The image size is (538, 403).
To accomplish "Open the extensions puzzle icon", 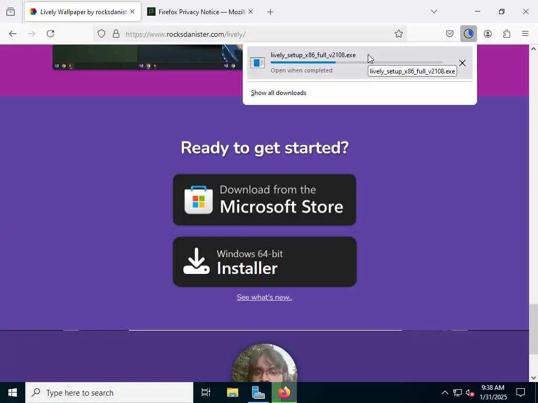I will tap(506, 34).
